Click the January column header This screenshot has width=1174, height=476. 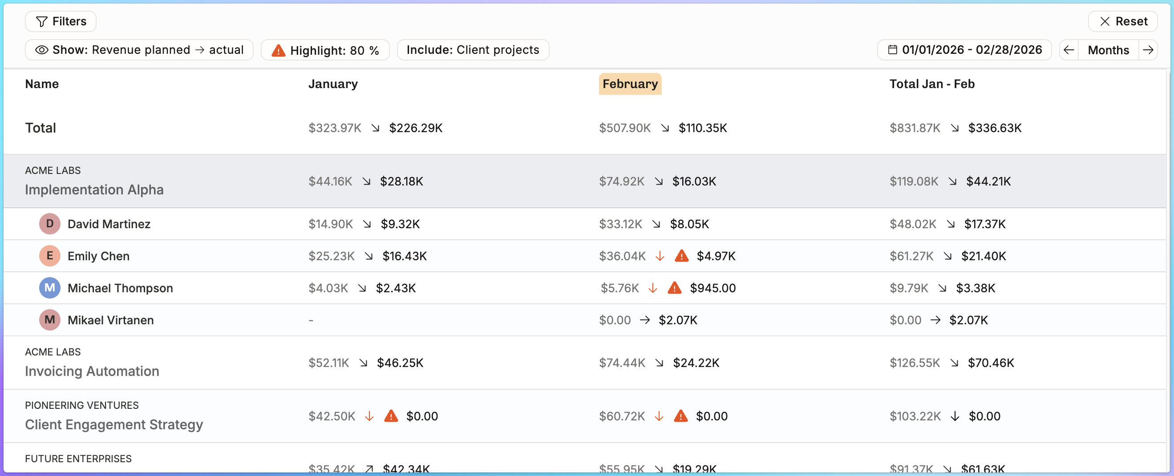[333, 84]
